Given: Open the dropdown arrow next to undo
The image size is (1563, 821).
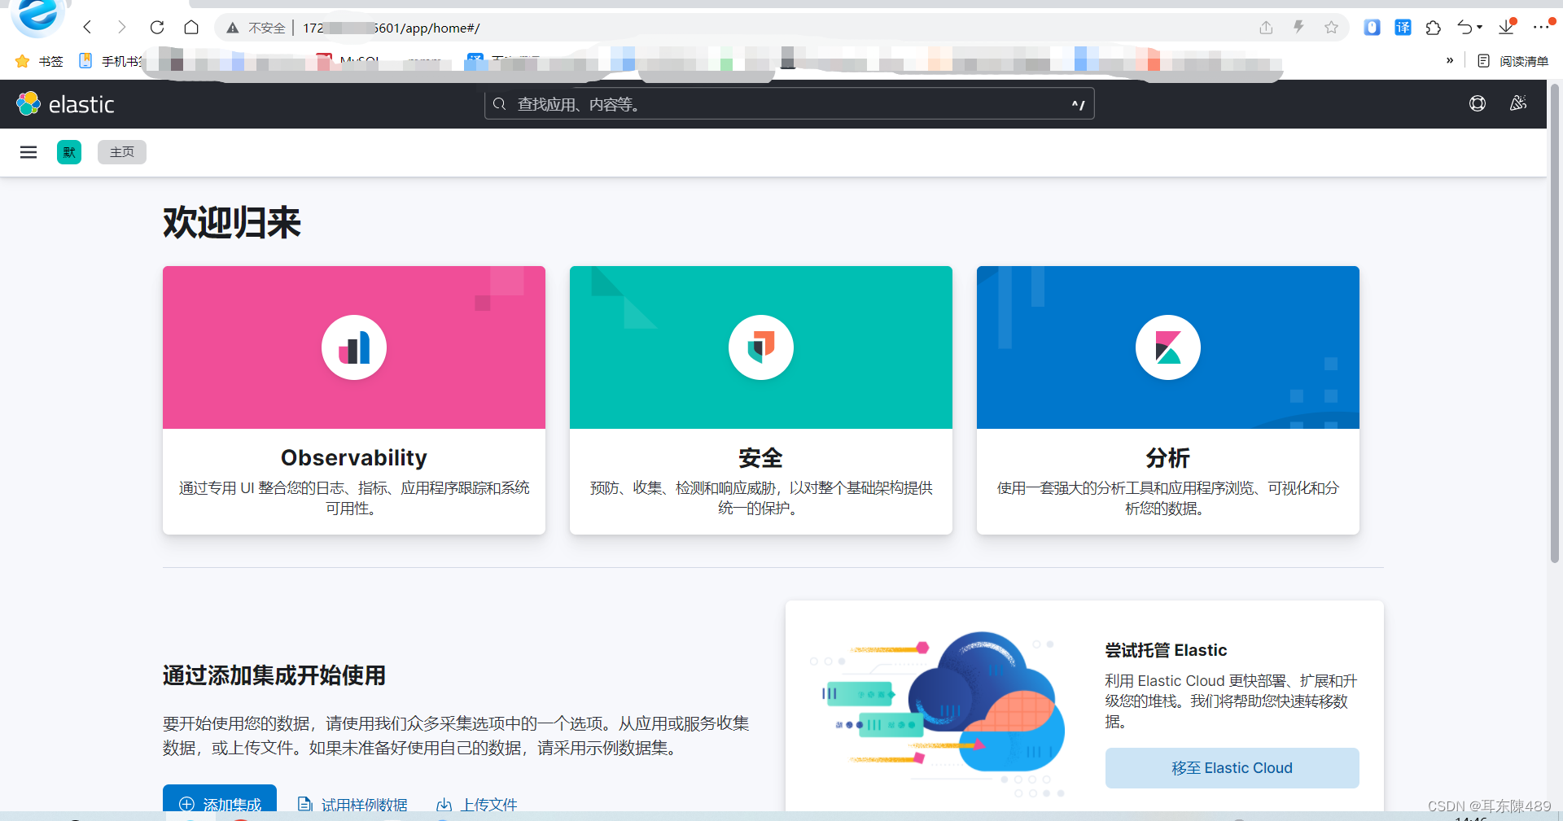Looking at the screenshot, I should [1480, 27].
